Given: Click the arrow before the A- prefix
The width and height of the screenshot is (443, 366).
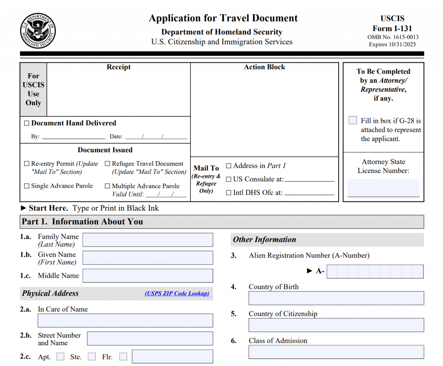Looking at the screenshot, I should pos(310,271).
